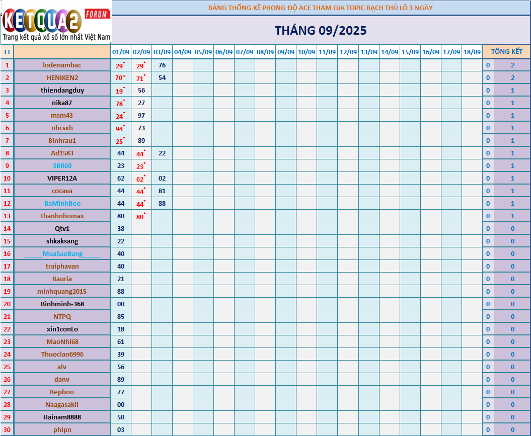
Task: Click the name Bepbon
Action: point(62,392)
